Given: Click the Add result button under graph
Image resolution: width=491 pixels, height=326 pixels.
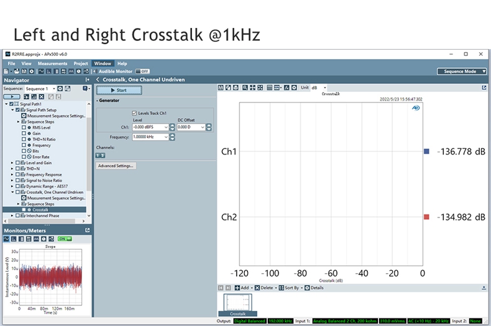Looking at the screenshot, I should coord(238,288).
